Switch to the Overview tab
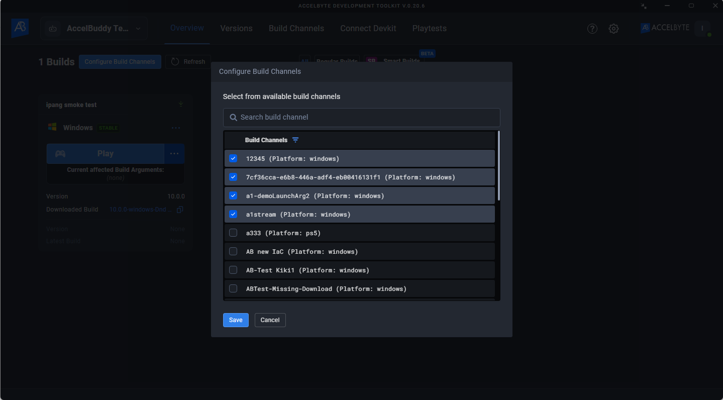Viewport: 723px width, 400px height. pyautogui.click(x=187, y=28)
